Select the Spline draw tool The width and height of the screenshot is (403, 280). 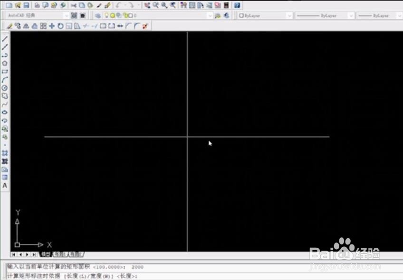pos(5,104)
